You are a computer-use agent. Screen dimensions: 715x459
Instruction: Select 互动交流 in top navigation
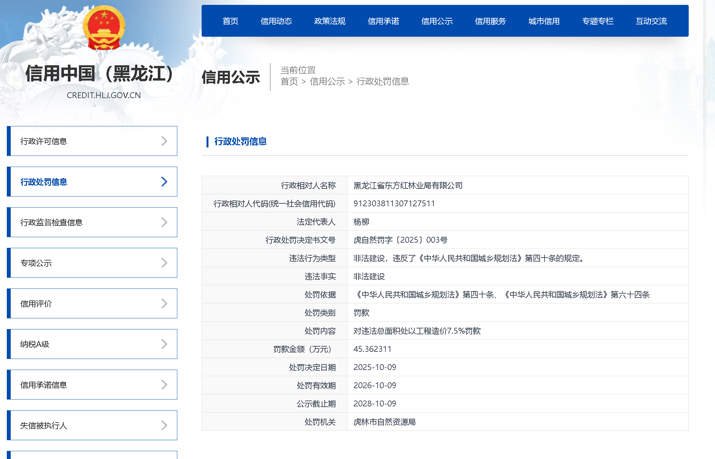(x=651, y=21)
